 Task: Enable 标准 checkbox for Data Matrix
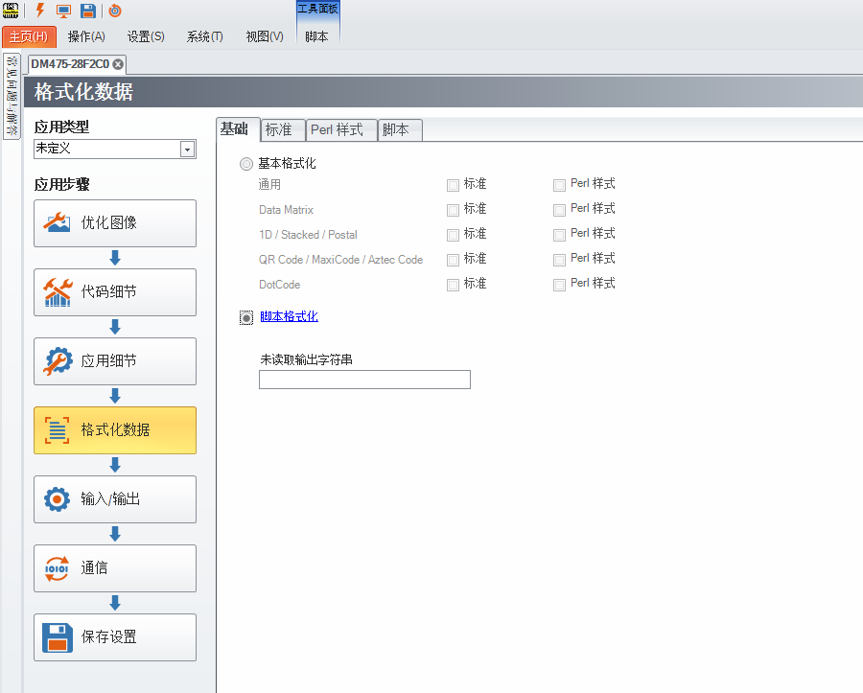click(x=452, y=209)
